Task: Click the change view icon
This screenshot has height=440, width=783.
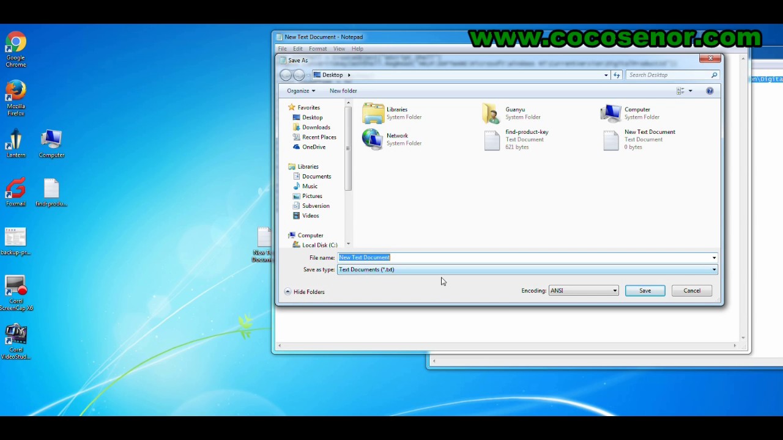Action: (x=680, y=91)
